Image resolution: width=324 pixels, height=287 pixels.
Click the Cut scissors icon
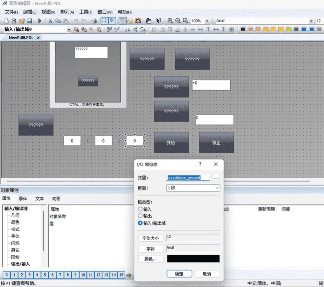[50, 21]
